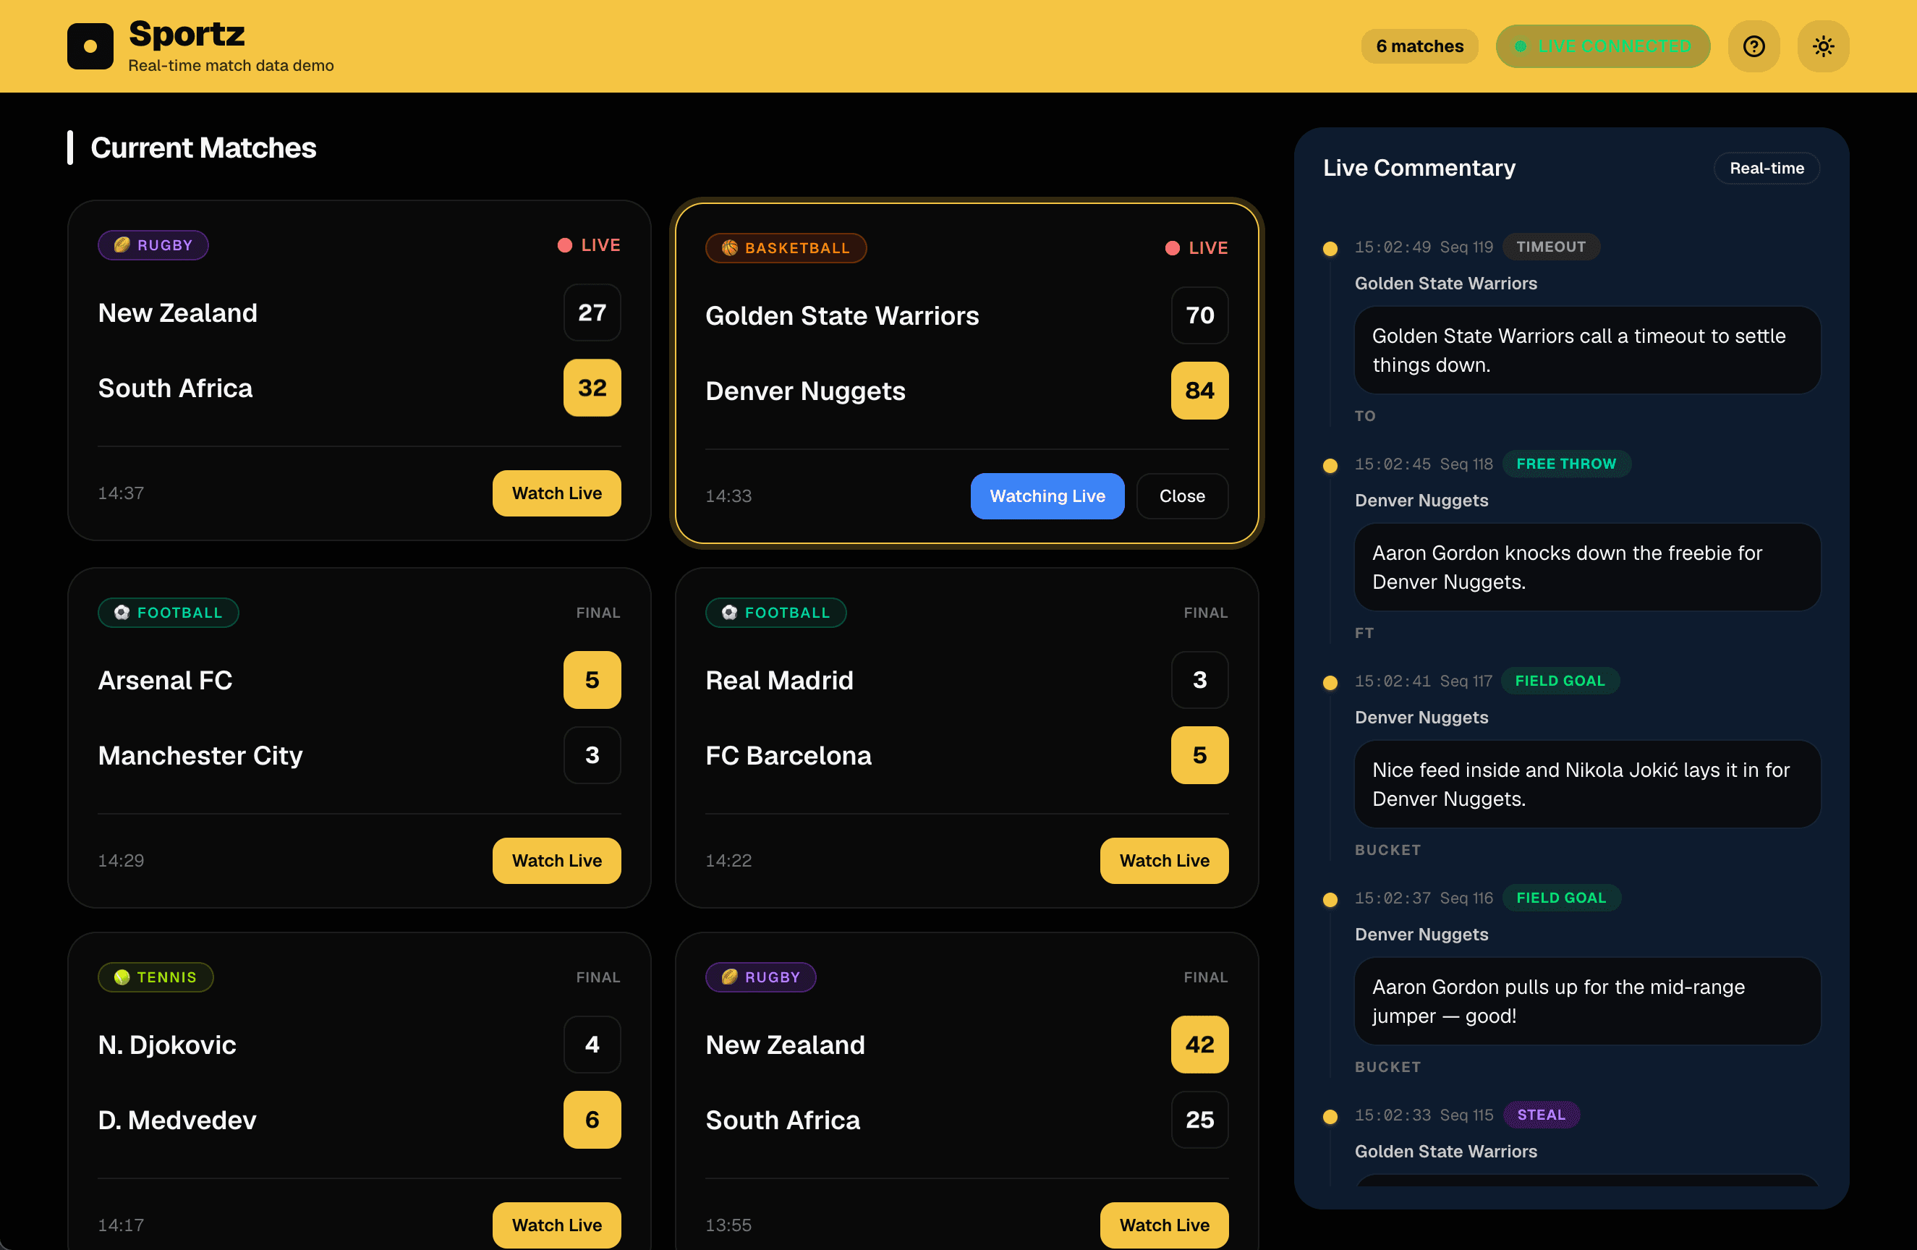Click the STEAL event tag
Viewport: 1917px width, 1250px height.
pos(1541,1115)
